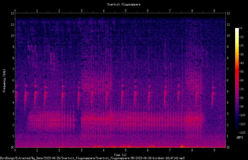Image resolution: width=248 pixels, height=160 pixels.
Task: Click the spectrogram plot area
Action: pyautogui.click(x=120, y=80)
